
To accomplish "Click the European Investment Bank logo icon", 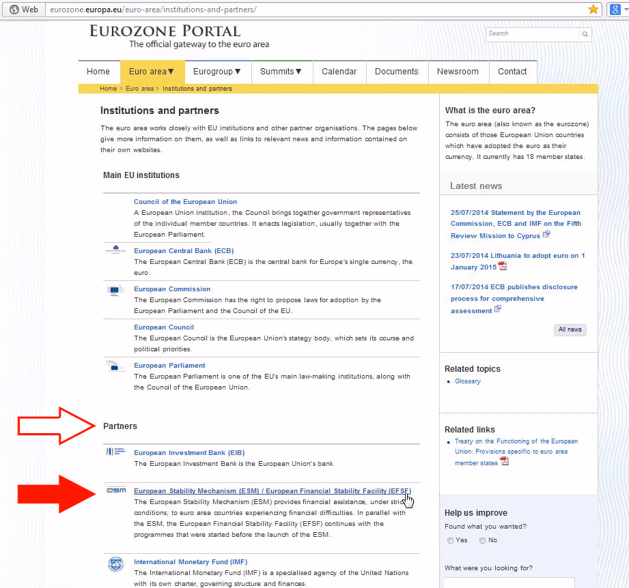I will pyautogui.click(x=115, y=452).
